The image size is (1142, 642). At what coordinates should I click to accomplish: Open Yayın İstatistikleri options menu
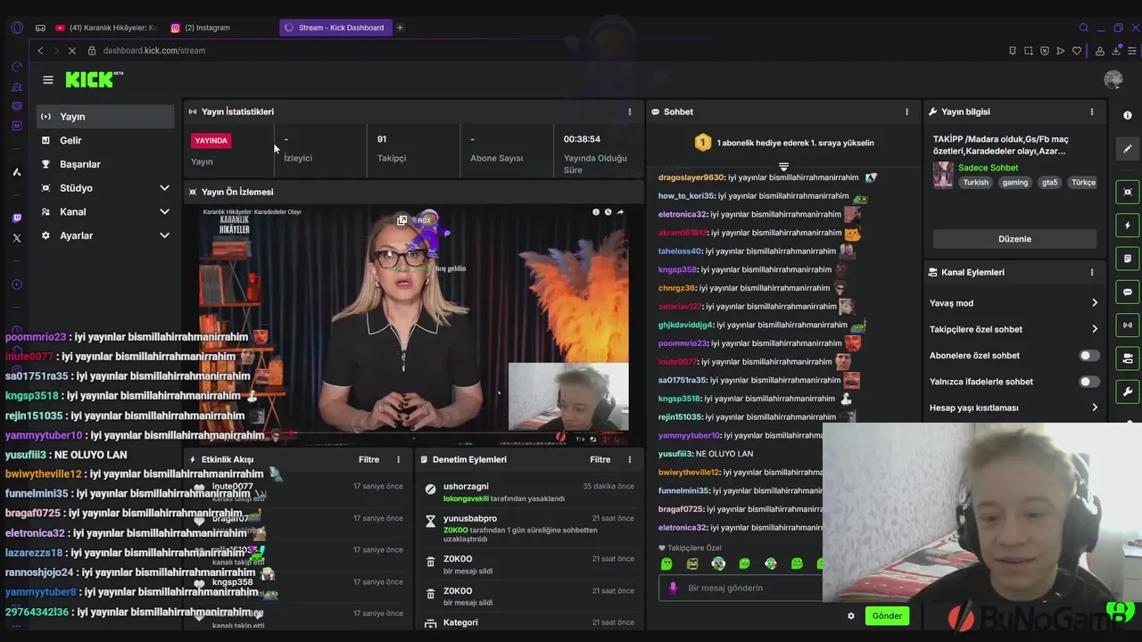630,111
